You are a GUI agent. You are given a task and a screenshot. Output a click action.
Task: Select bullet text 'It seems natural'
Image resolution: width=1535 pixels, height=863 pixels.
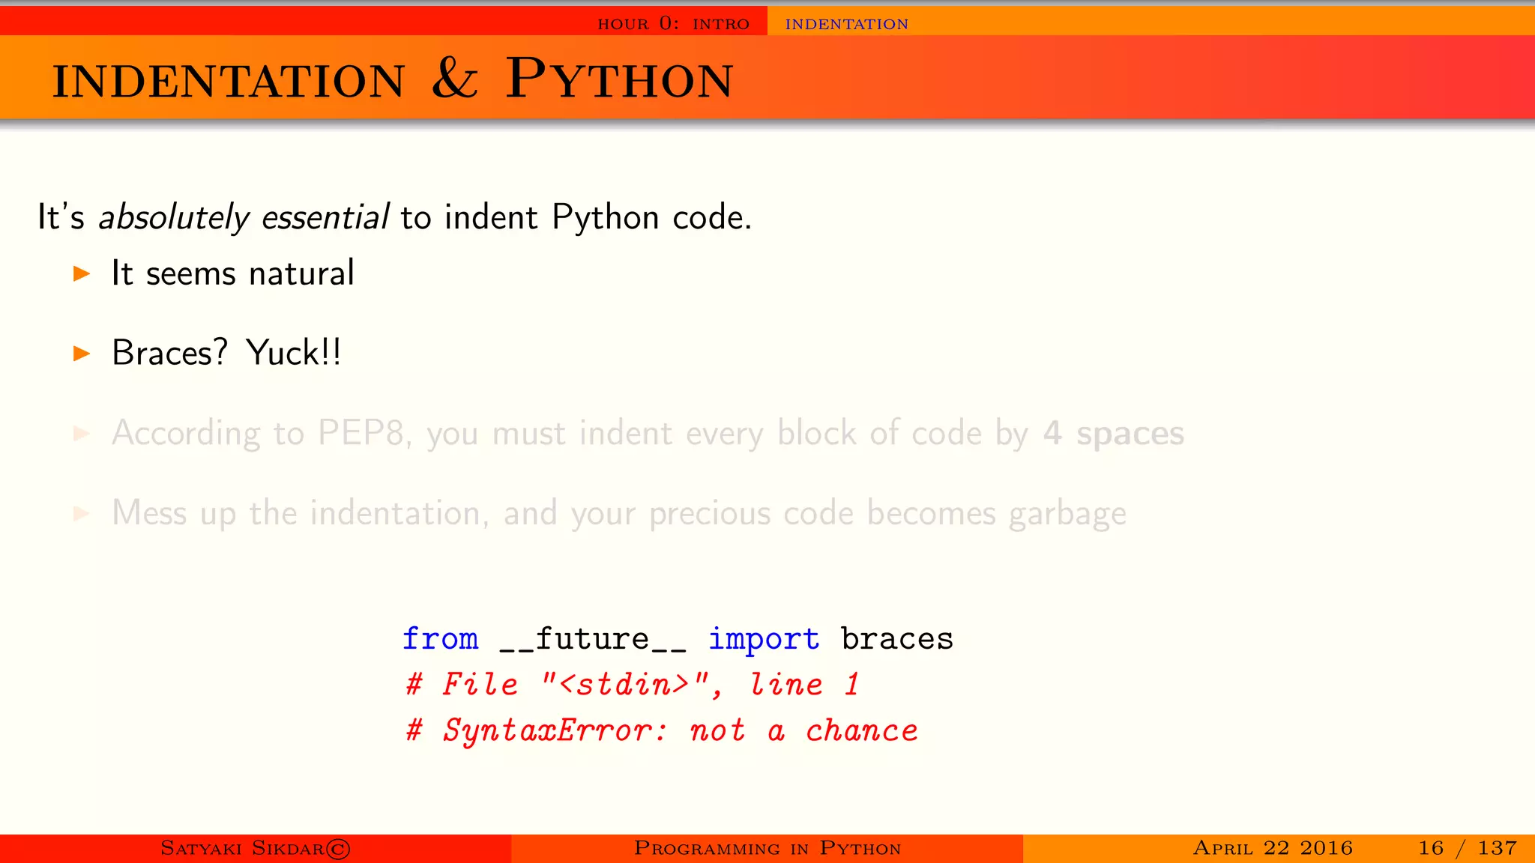tap(232, 273)
